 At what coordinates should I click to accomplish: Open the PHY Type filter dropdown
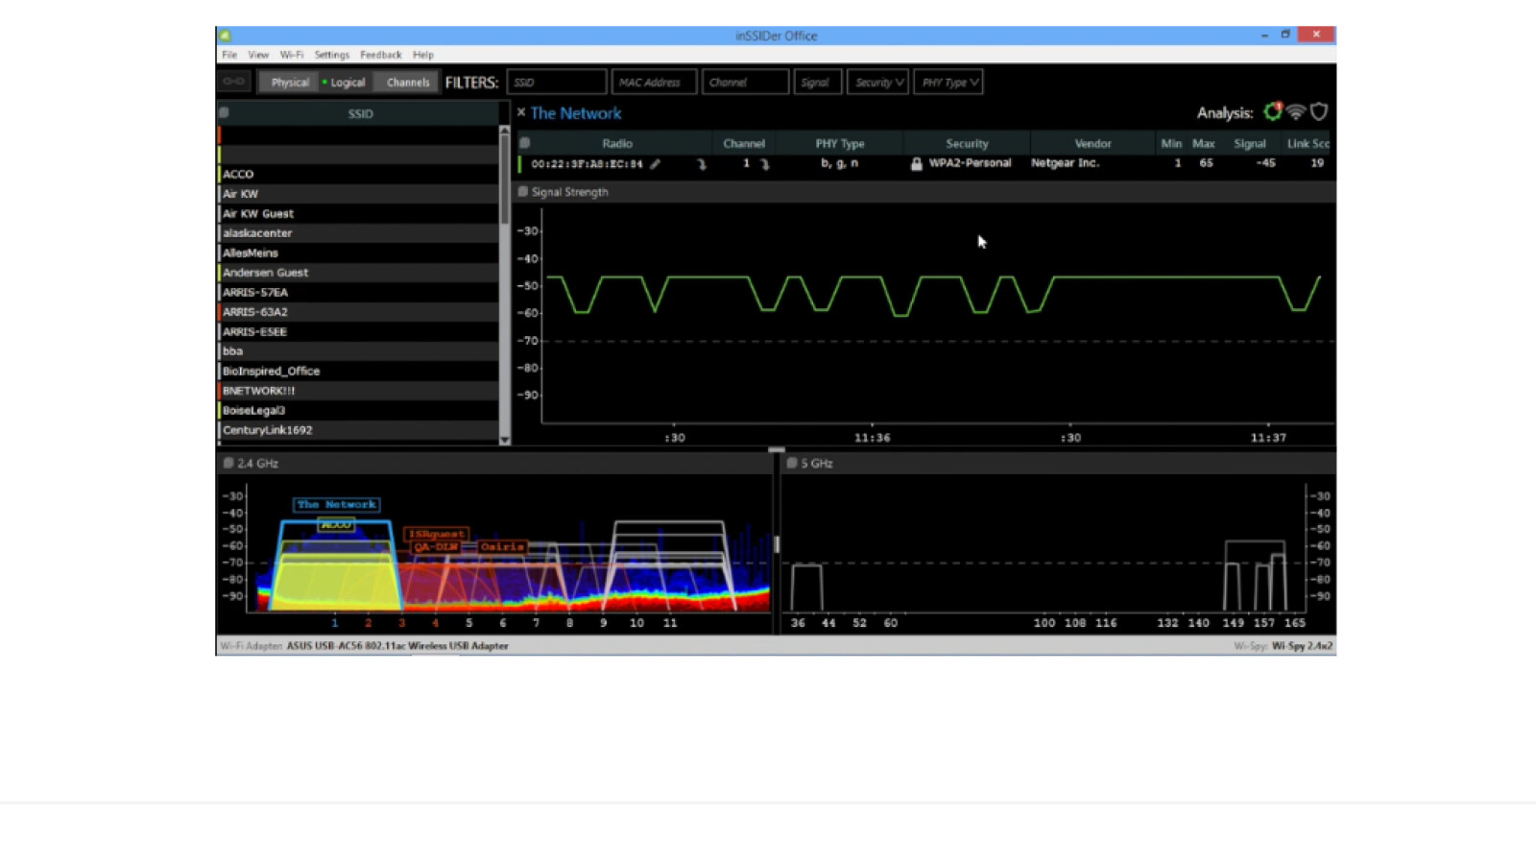948,83
